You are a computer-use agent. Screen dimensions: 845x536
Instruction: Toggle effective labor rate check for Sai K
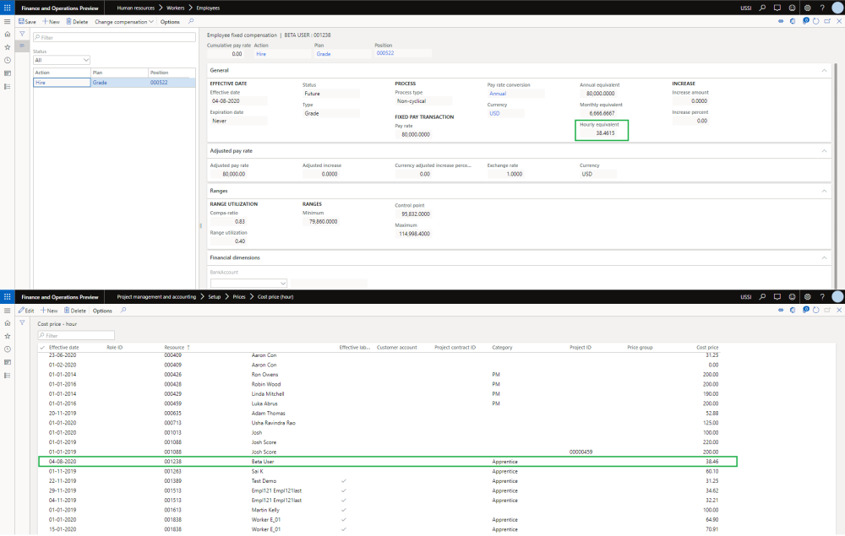pos(343,471)
